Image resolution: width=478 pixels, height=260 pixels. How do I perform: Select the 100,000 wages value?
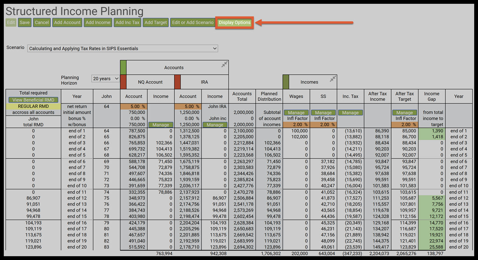299,131
